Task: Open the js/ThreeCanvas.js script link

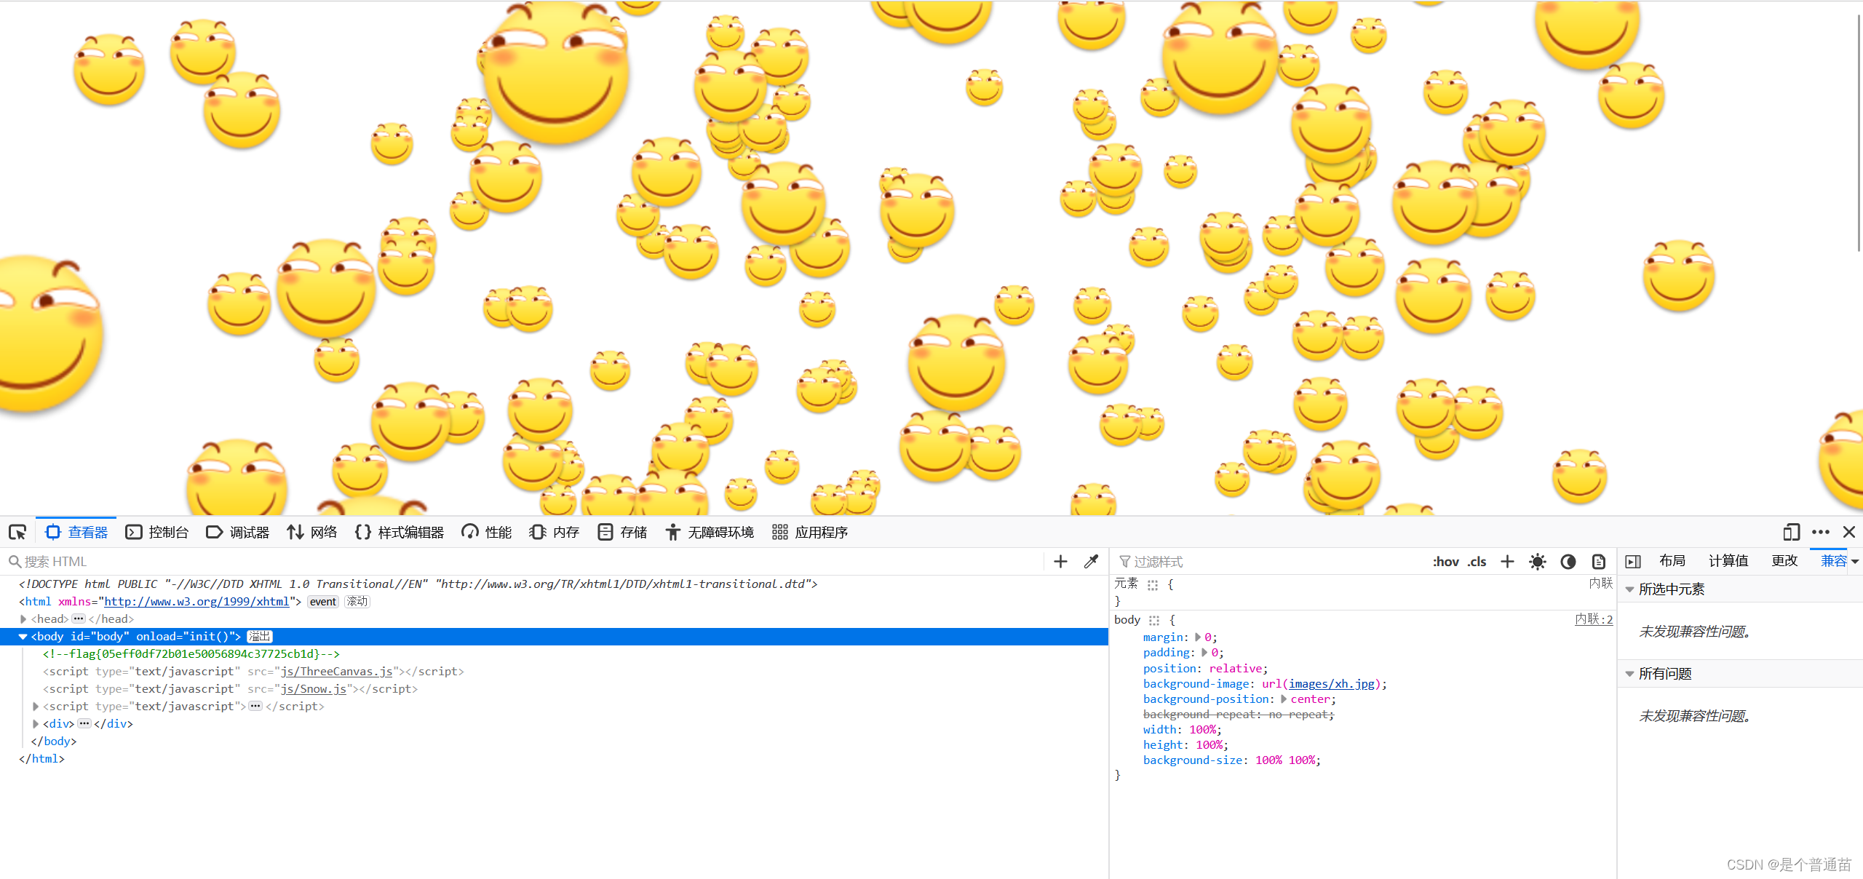Action: (x=336, y=671)
